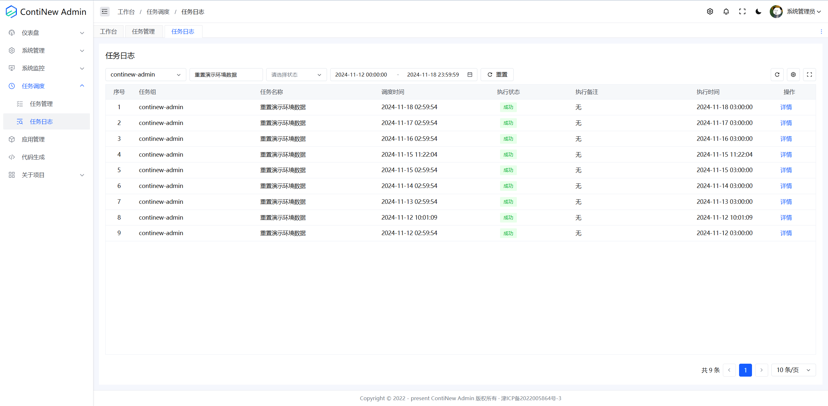
Task: Open the global settings gear in header
Action: coord(710,12)
